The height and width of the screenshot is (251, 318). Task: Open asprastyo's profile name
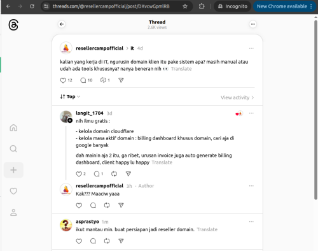pos(87,222)
